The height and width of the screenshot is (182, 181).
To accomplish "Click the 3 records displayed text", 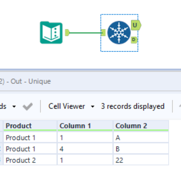I will [133, 106].
